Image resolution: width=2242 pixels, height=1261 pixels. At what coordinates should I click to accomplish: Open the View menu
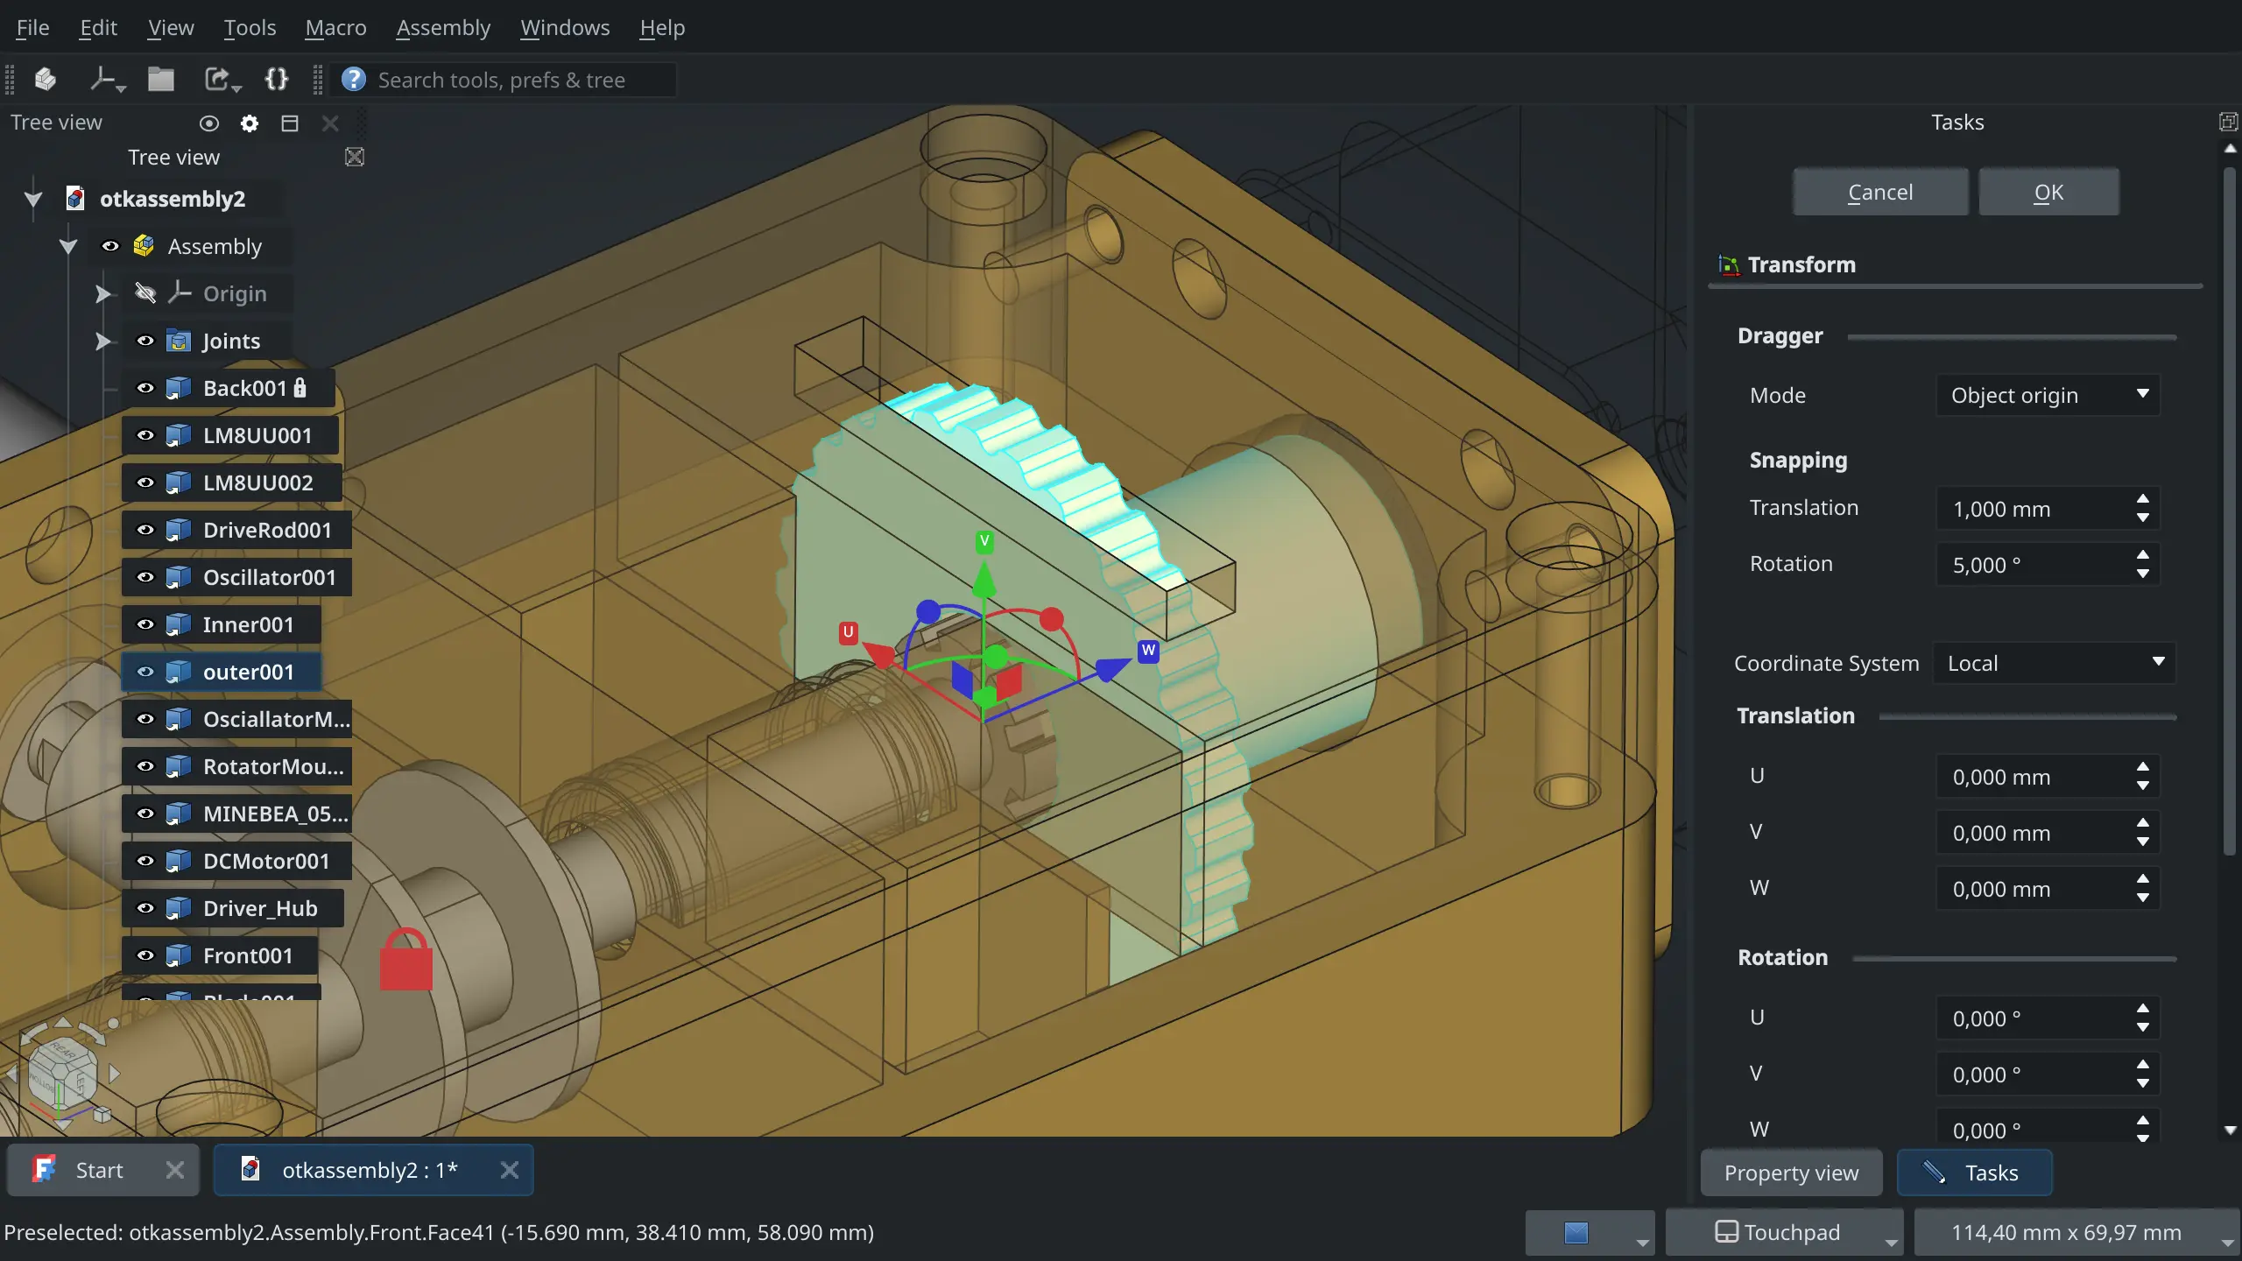170,27
